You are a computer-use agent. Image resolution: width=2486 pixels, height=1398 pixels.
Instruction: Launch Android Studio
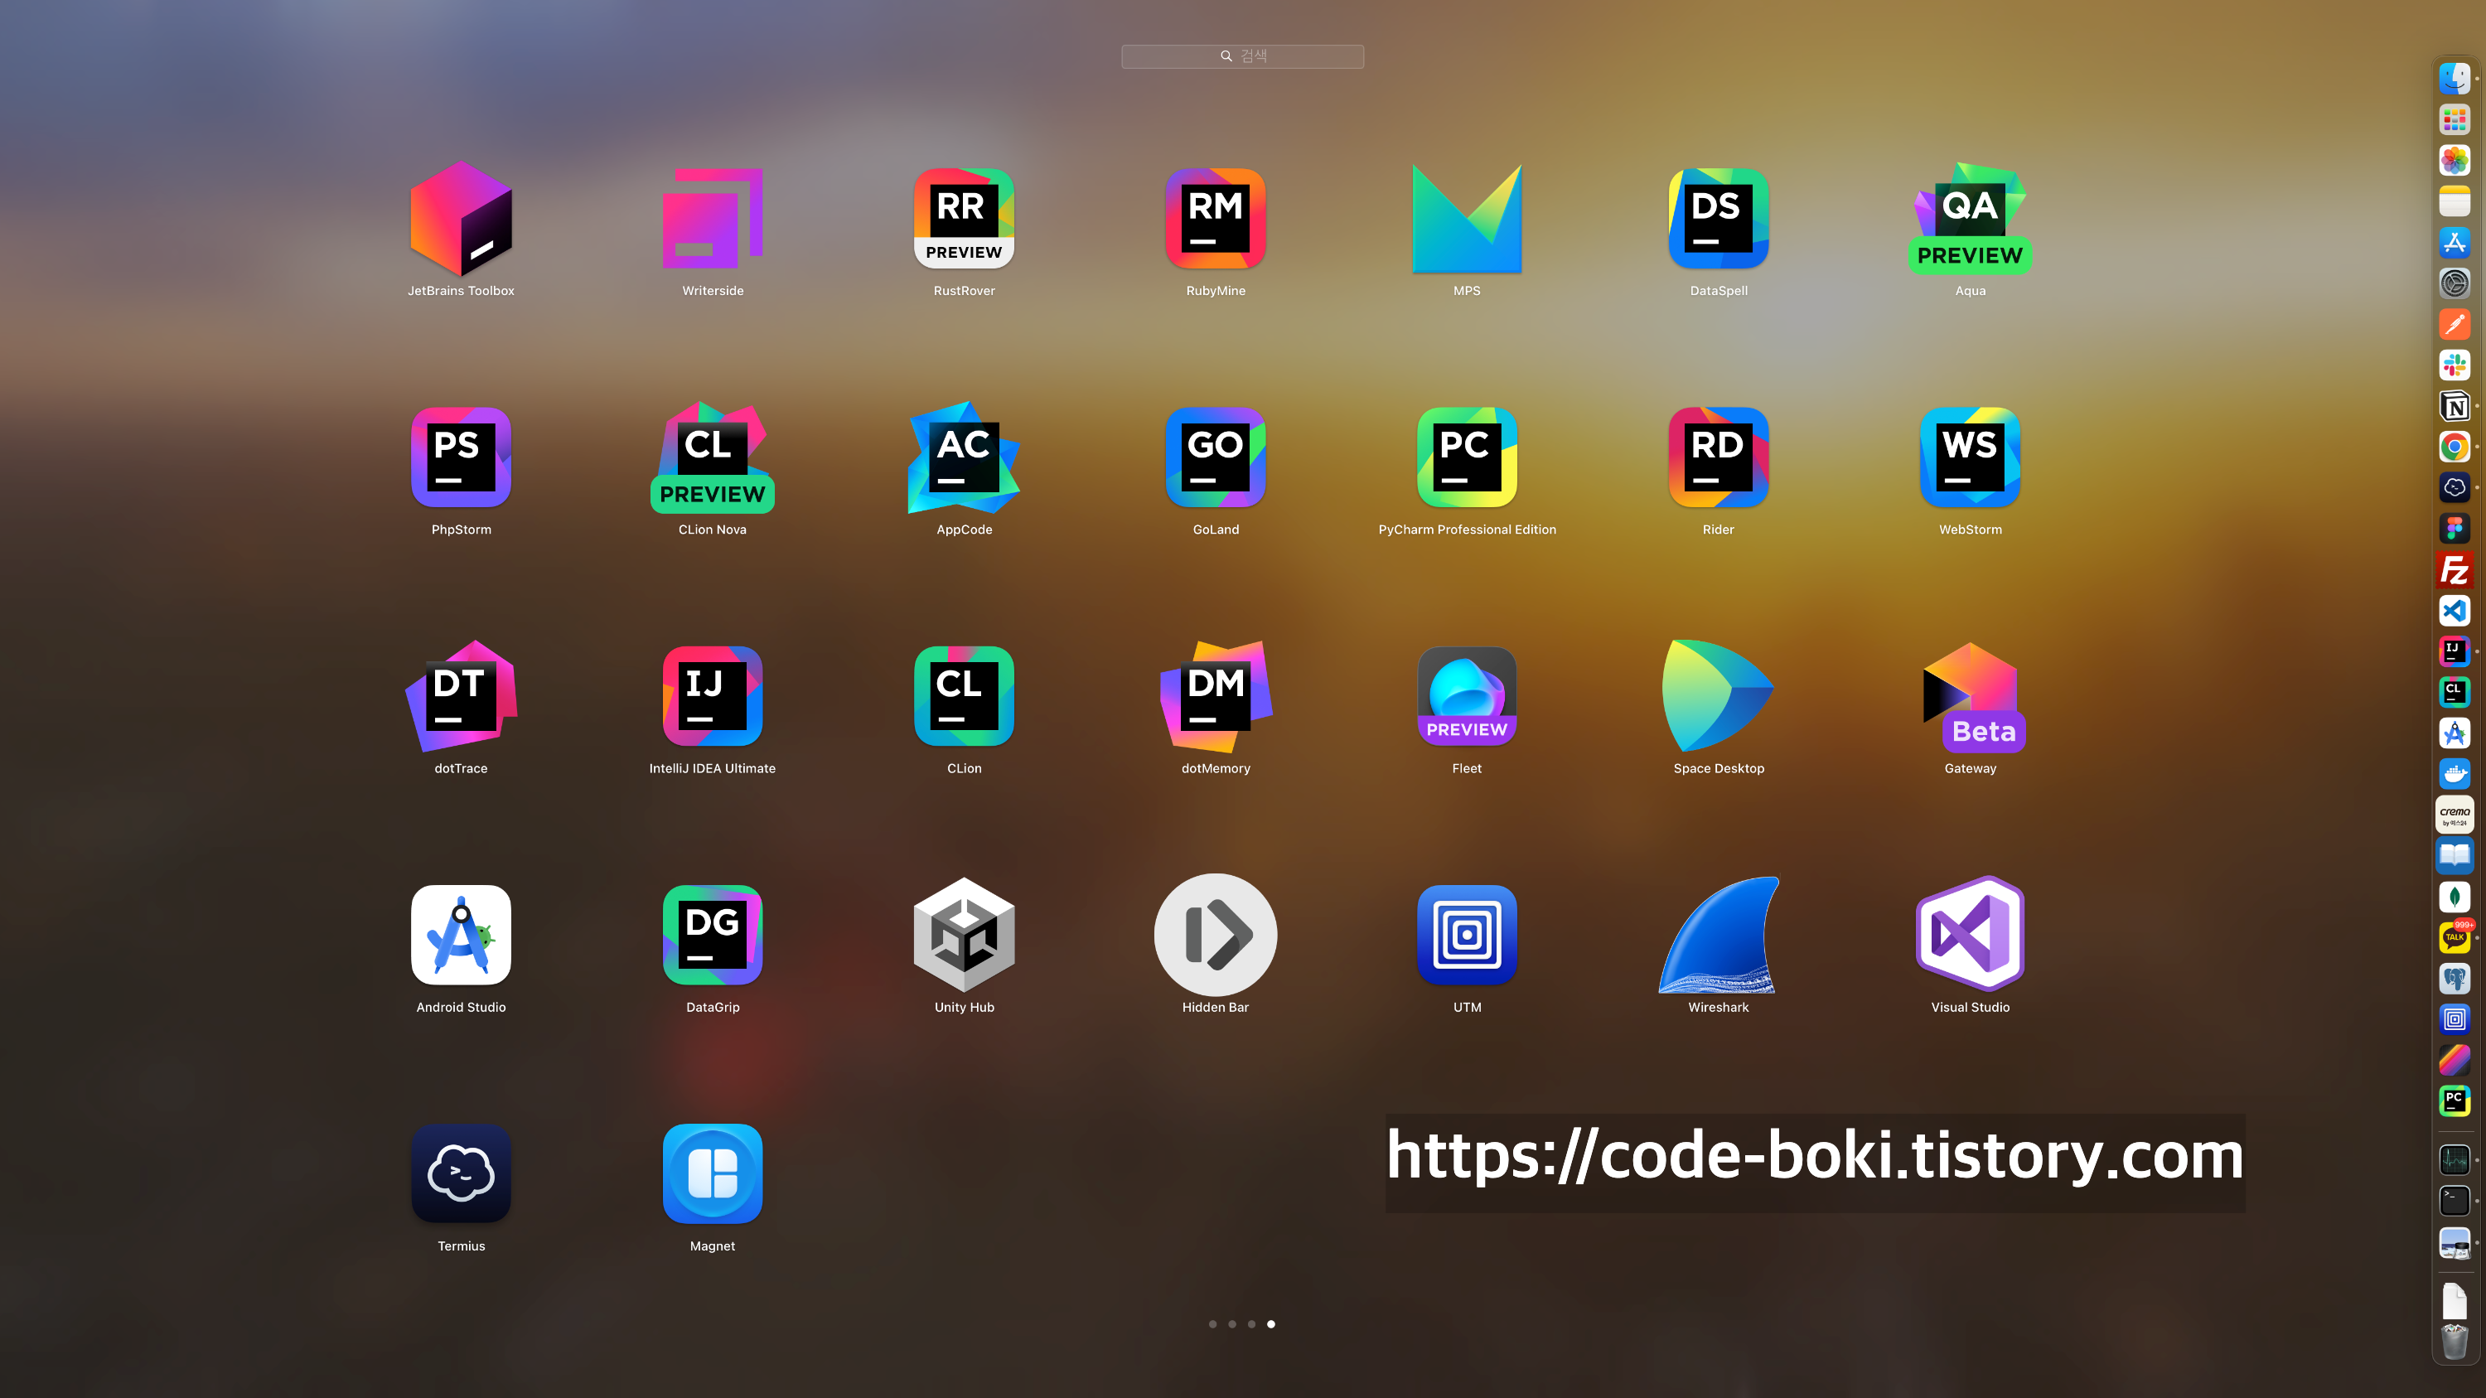point(461,935)
